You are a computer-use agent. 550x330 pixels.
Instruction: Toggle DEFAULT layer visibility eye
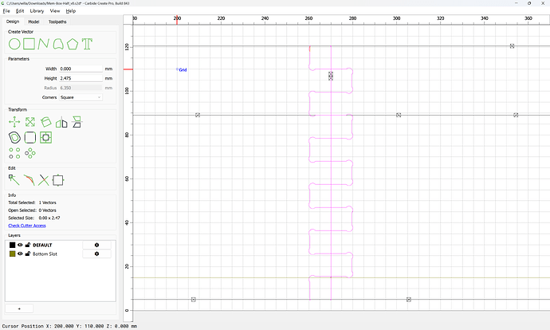coord(21,246)
